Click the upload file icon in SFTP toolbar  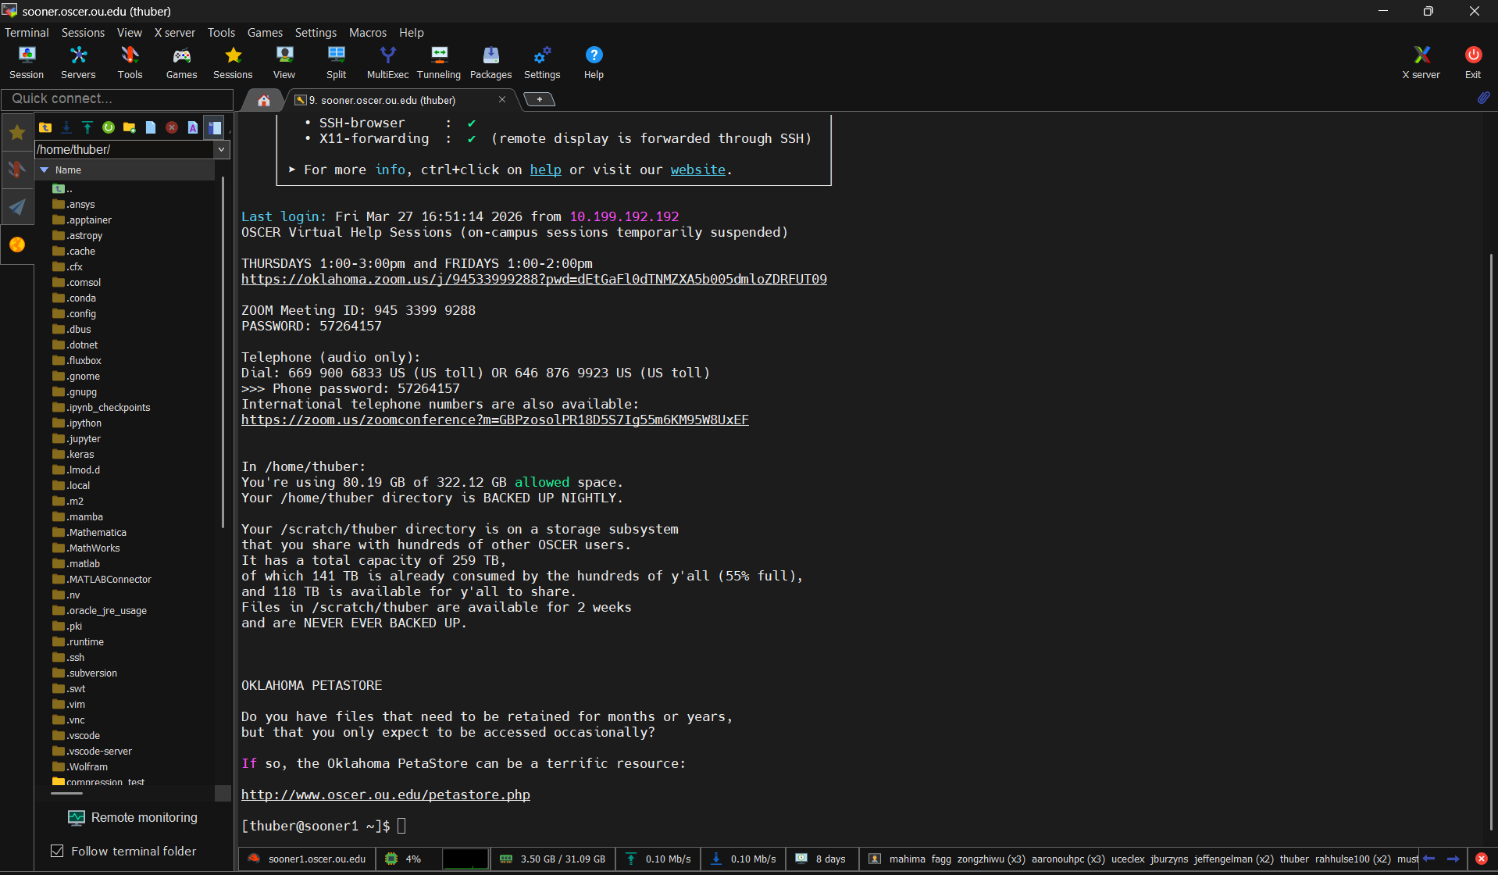87,127
